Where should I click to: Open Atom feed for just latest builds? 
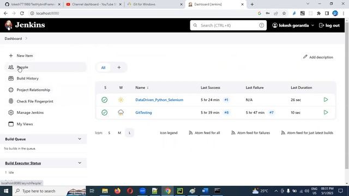point(307,133)
